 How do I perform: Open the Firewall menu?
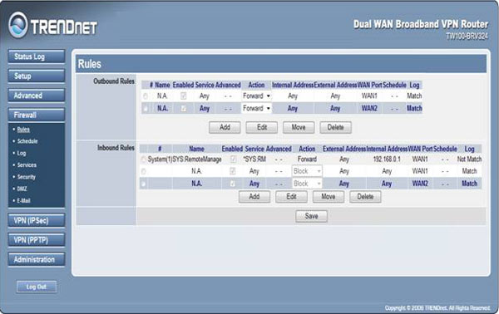point(37,115)
